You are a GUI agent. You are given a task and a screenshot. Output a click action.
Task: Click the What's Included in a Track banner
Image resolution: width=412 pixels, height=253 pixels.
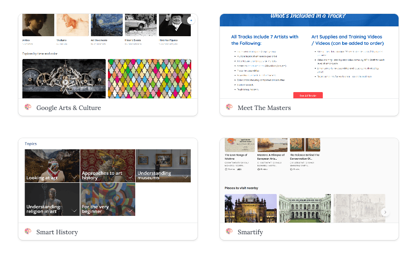pos(309,20)
